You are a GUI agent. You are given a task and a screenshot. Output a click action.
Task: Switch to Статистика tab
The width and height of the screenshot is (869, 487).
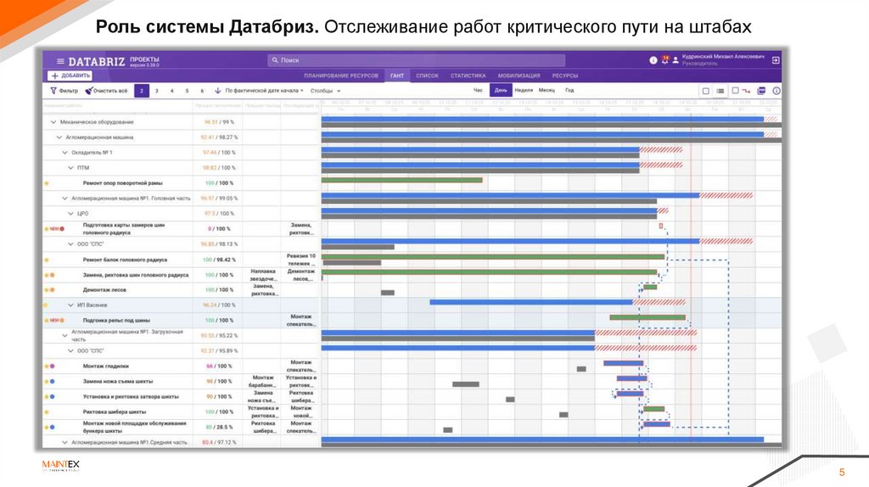point(468,76)
